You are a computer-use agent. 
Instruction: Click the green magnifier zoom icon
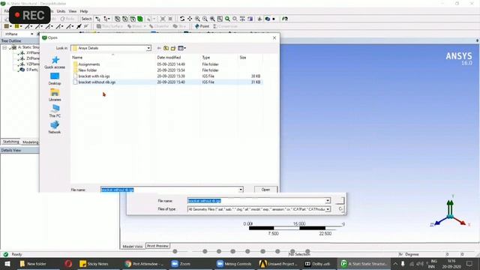pyautogui.click(x=227, y=19)
